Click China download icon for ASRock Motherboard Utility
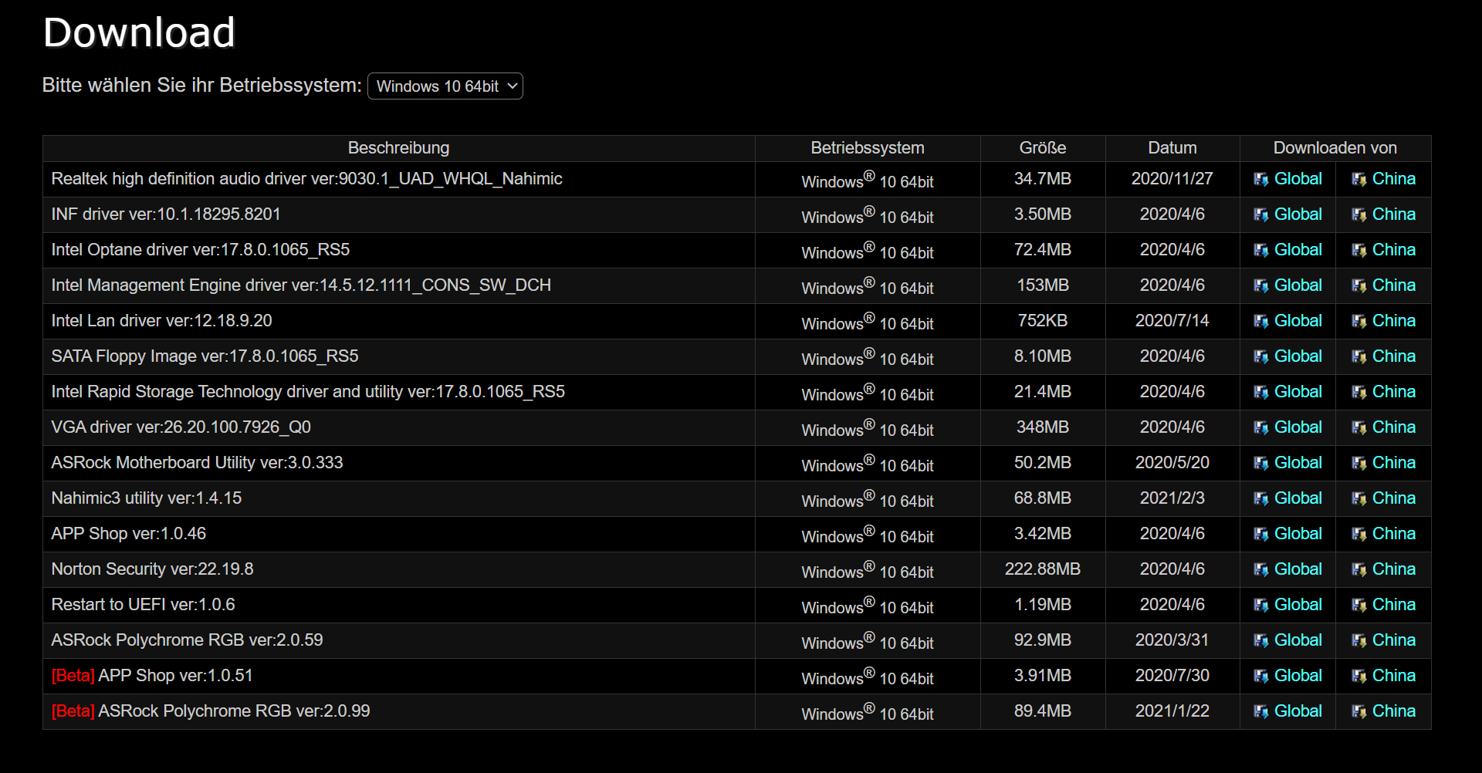The width and height of the screenshot is (1482, 773). coord(1359,464)
